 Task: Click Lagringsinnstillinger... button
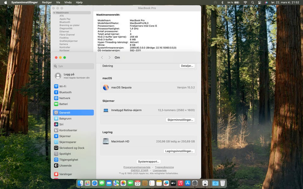pyautogui.click(x=179, y=151)
